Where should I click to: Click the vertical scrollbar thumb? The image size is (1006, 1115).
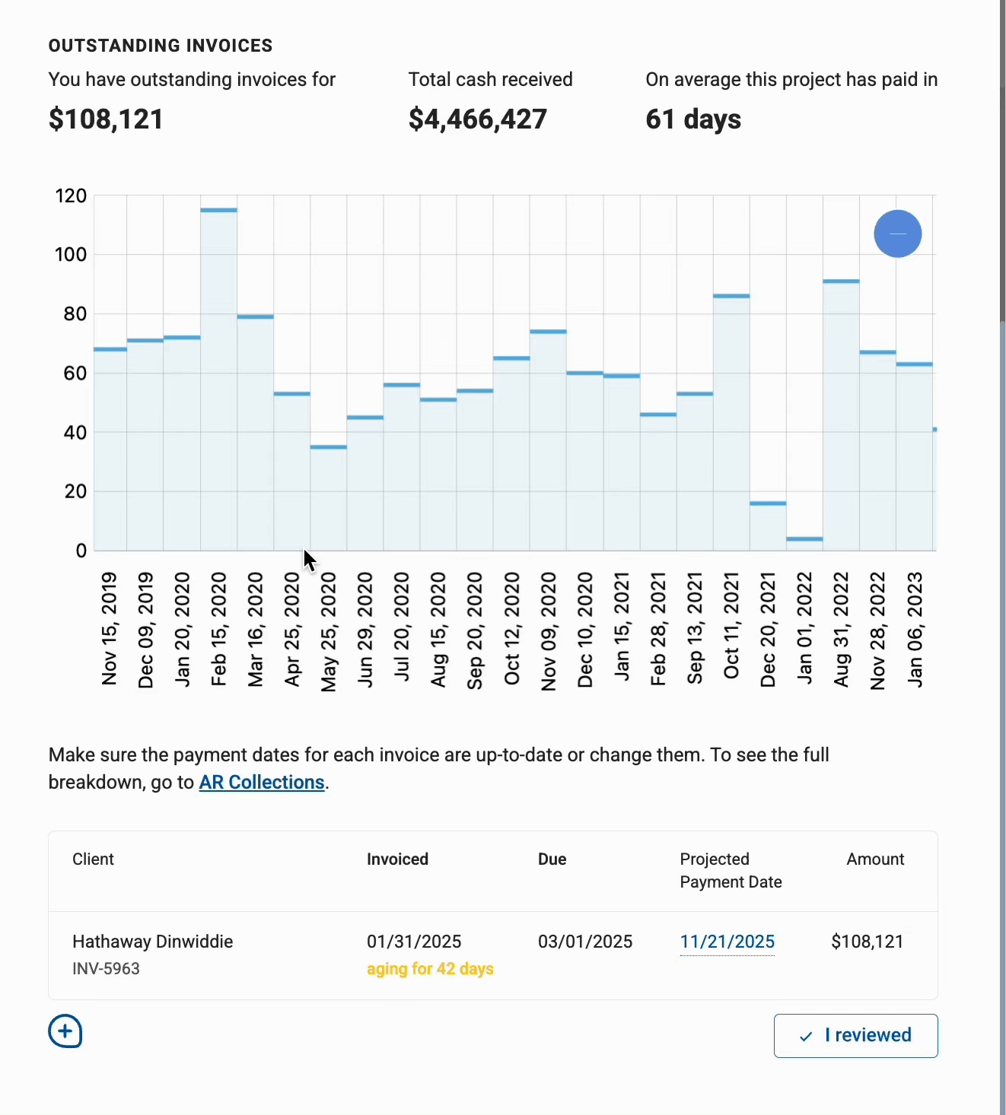click(x=1002, y=160)
